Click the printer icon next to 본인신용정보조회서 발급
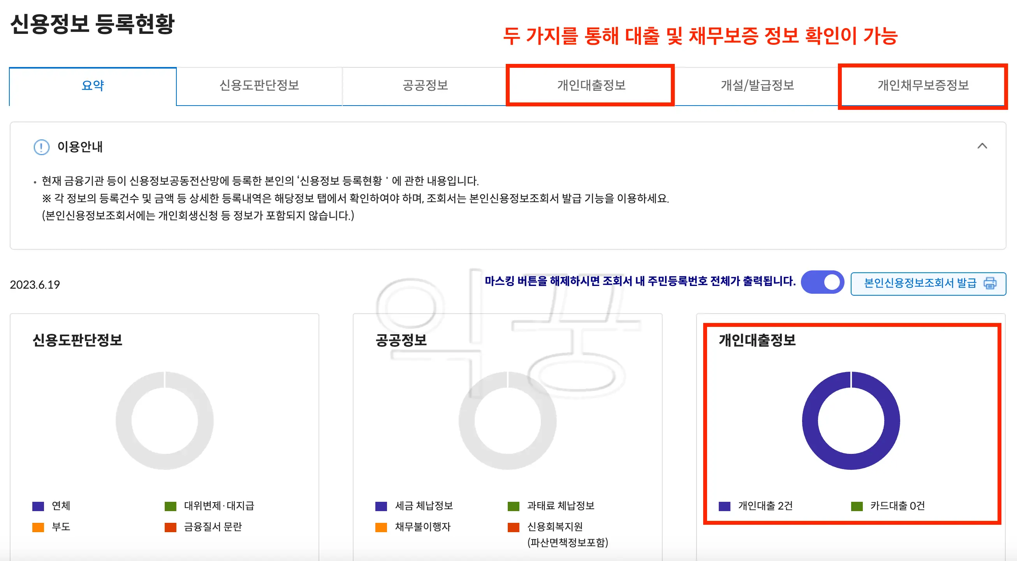The height and width of the screenshot is (561, 1017). pyautogui.click(x=990, y=283)
